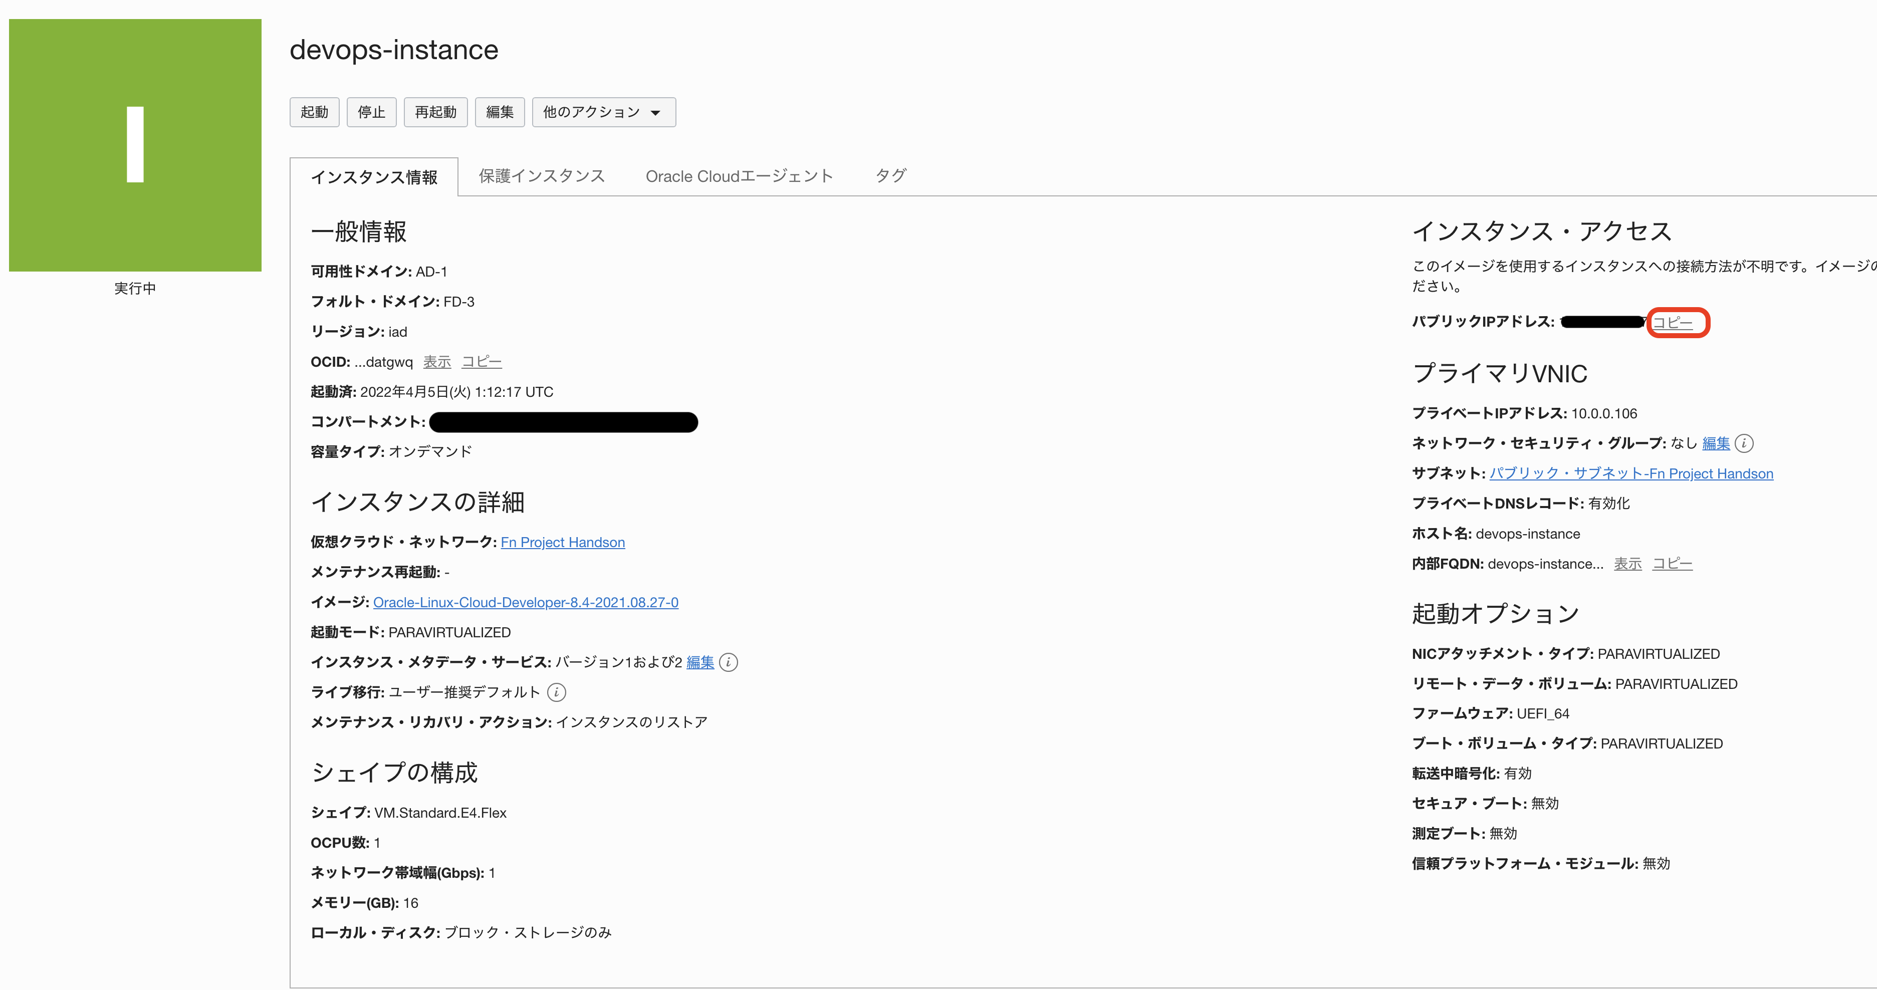Copy the instance OCID
This screenshot has width=1877, height=990.
click(482, 362)
